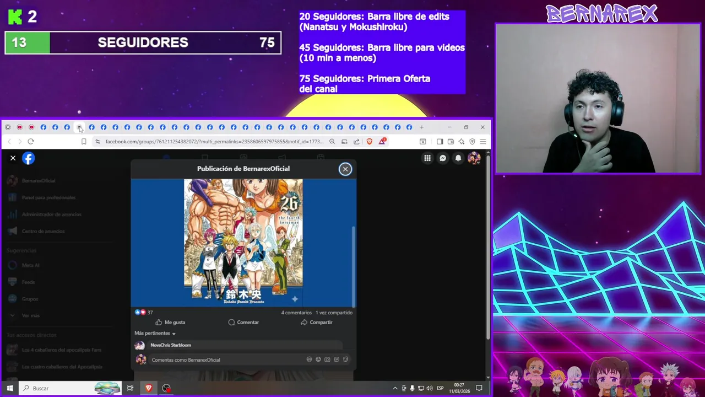Open the emoji picker in comment box
The width and height of the screenshot is (705, 397).
(318, 360)
